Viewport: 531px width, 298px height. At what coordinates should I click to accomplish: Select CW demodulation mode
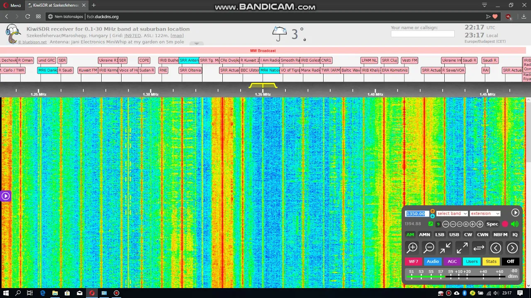(468, 235)
